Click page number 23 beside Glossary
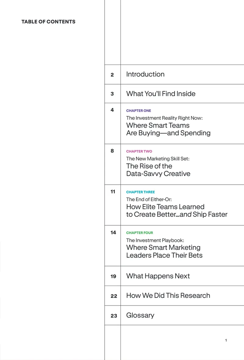 tap(114, 316)
